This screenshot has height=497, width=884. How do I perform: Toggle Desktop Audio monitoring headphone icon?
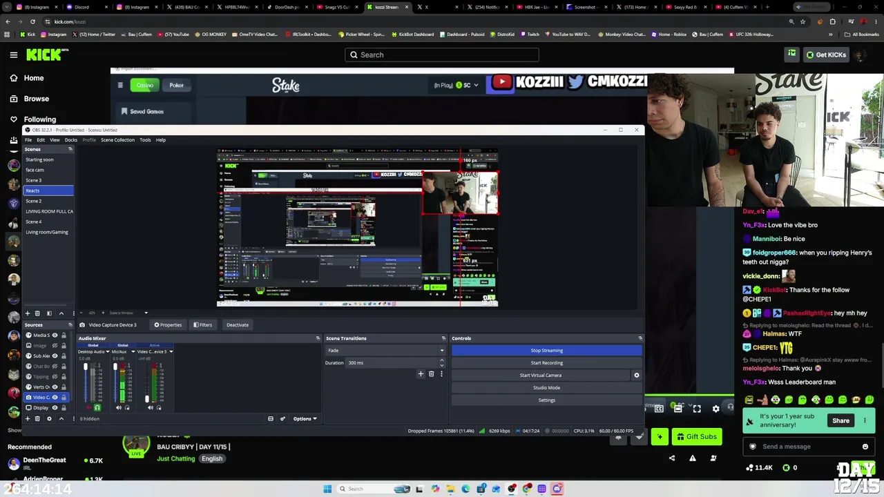pos(97,408)
